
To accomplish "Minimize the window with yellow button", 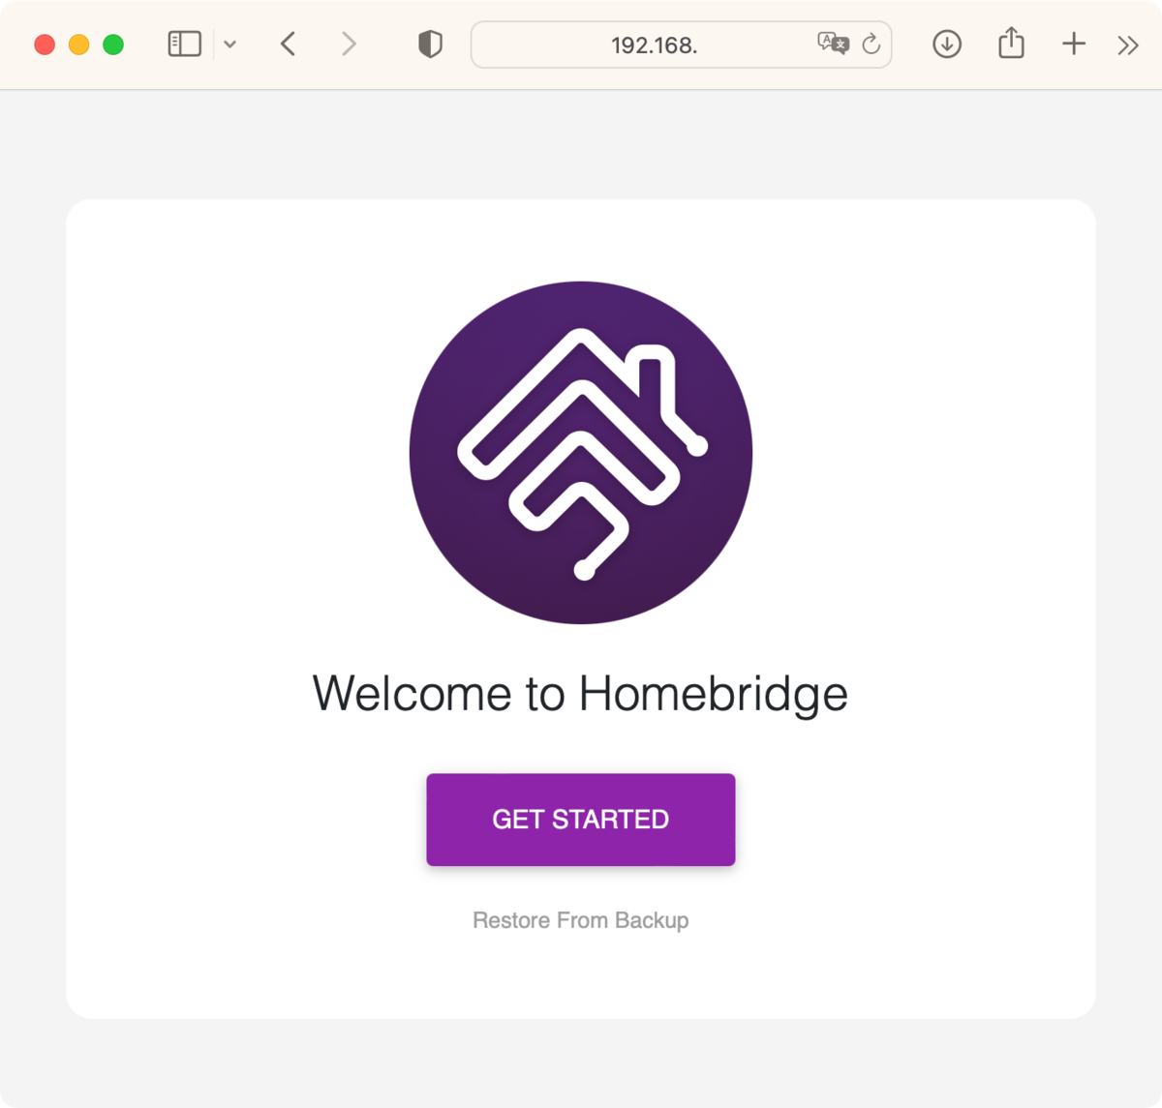I will click(79, 45).
